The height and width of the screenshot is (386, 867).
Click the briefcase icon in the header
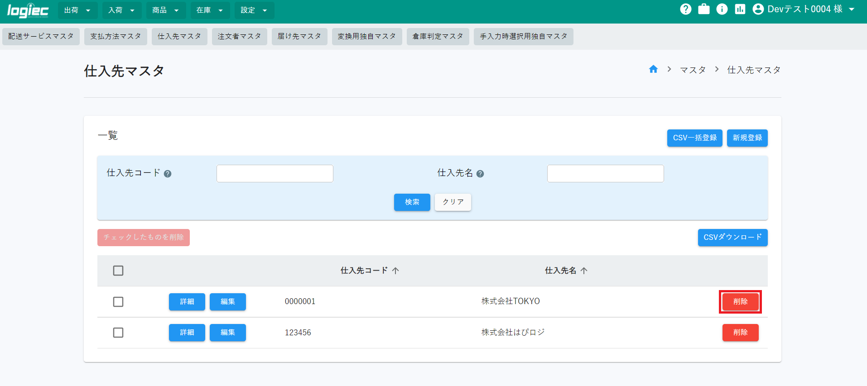click(704, 9)
